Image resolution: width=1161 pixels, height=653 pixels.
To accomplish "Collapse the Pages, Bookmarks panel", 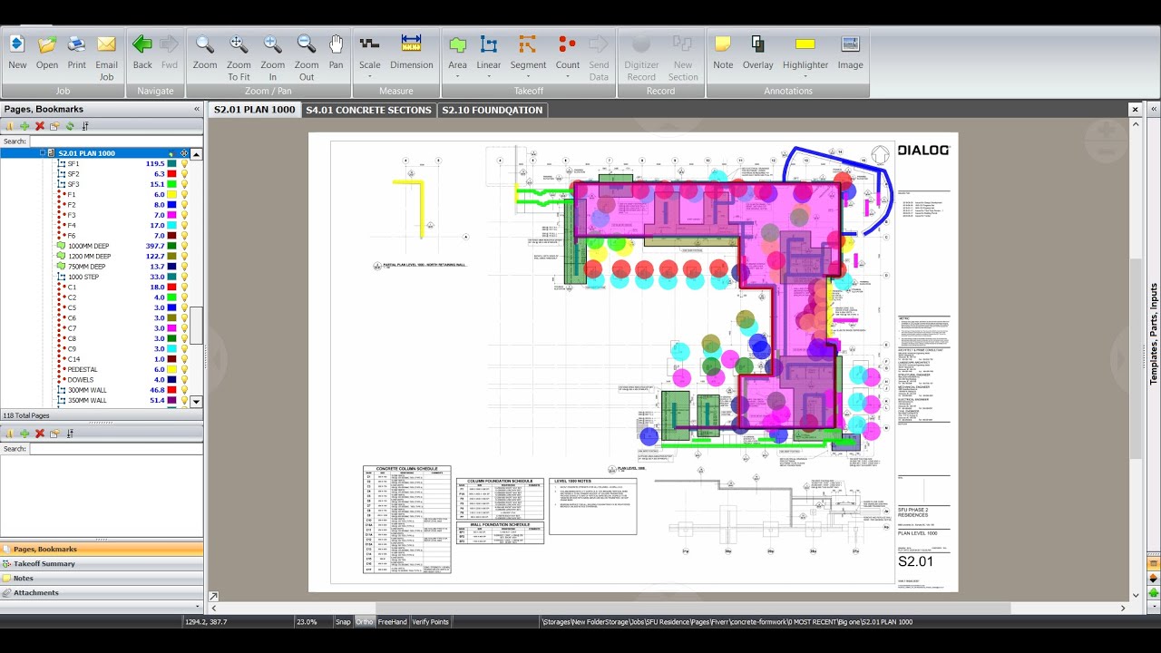I will (197, 109).
